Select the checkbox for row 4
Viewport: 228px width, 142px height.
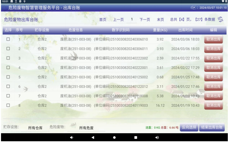[8, 68]
